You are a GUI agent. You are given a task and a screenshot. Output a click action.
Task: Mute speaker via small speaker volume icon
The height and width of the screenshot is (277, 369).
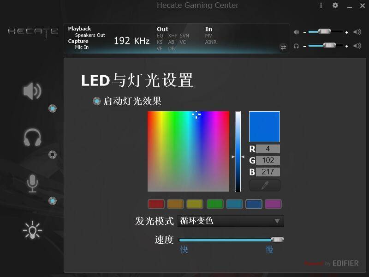pos(296,32)
